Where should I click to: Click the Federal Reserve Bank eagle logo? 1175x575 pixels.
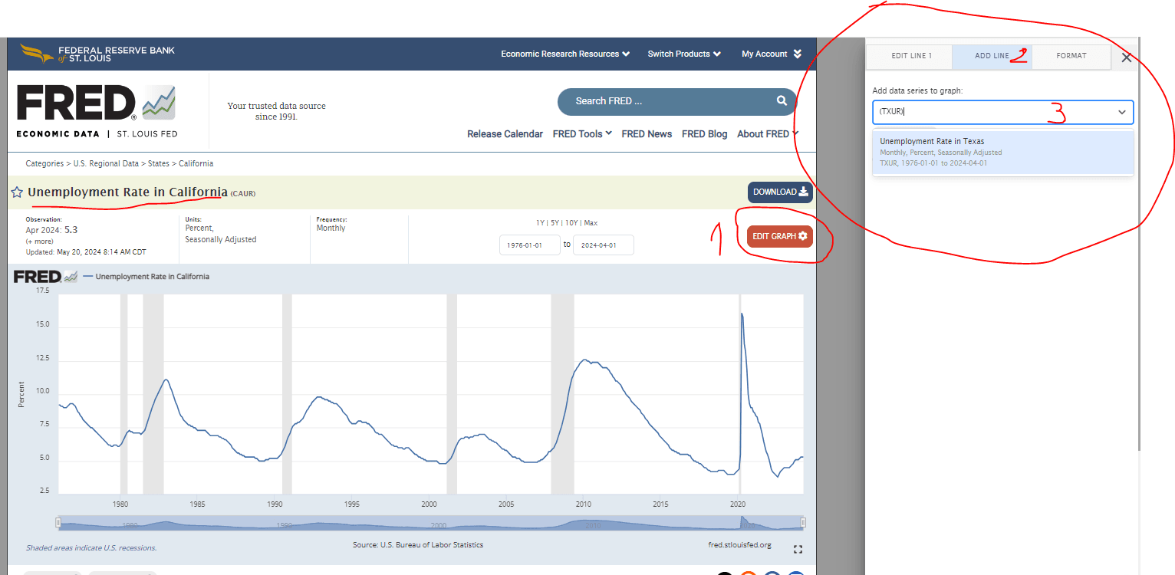click(x=37, y=54)
